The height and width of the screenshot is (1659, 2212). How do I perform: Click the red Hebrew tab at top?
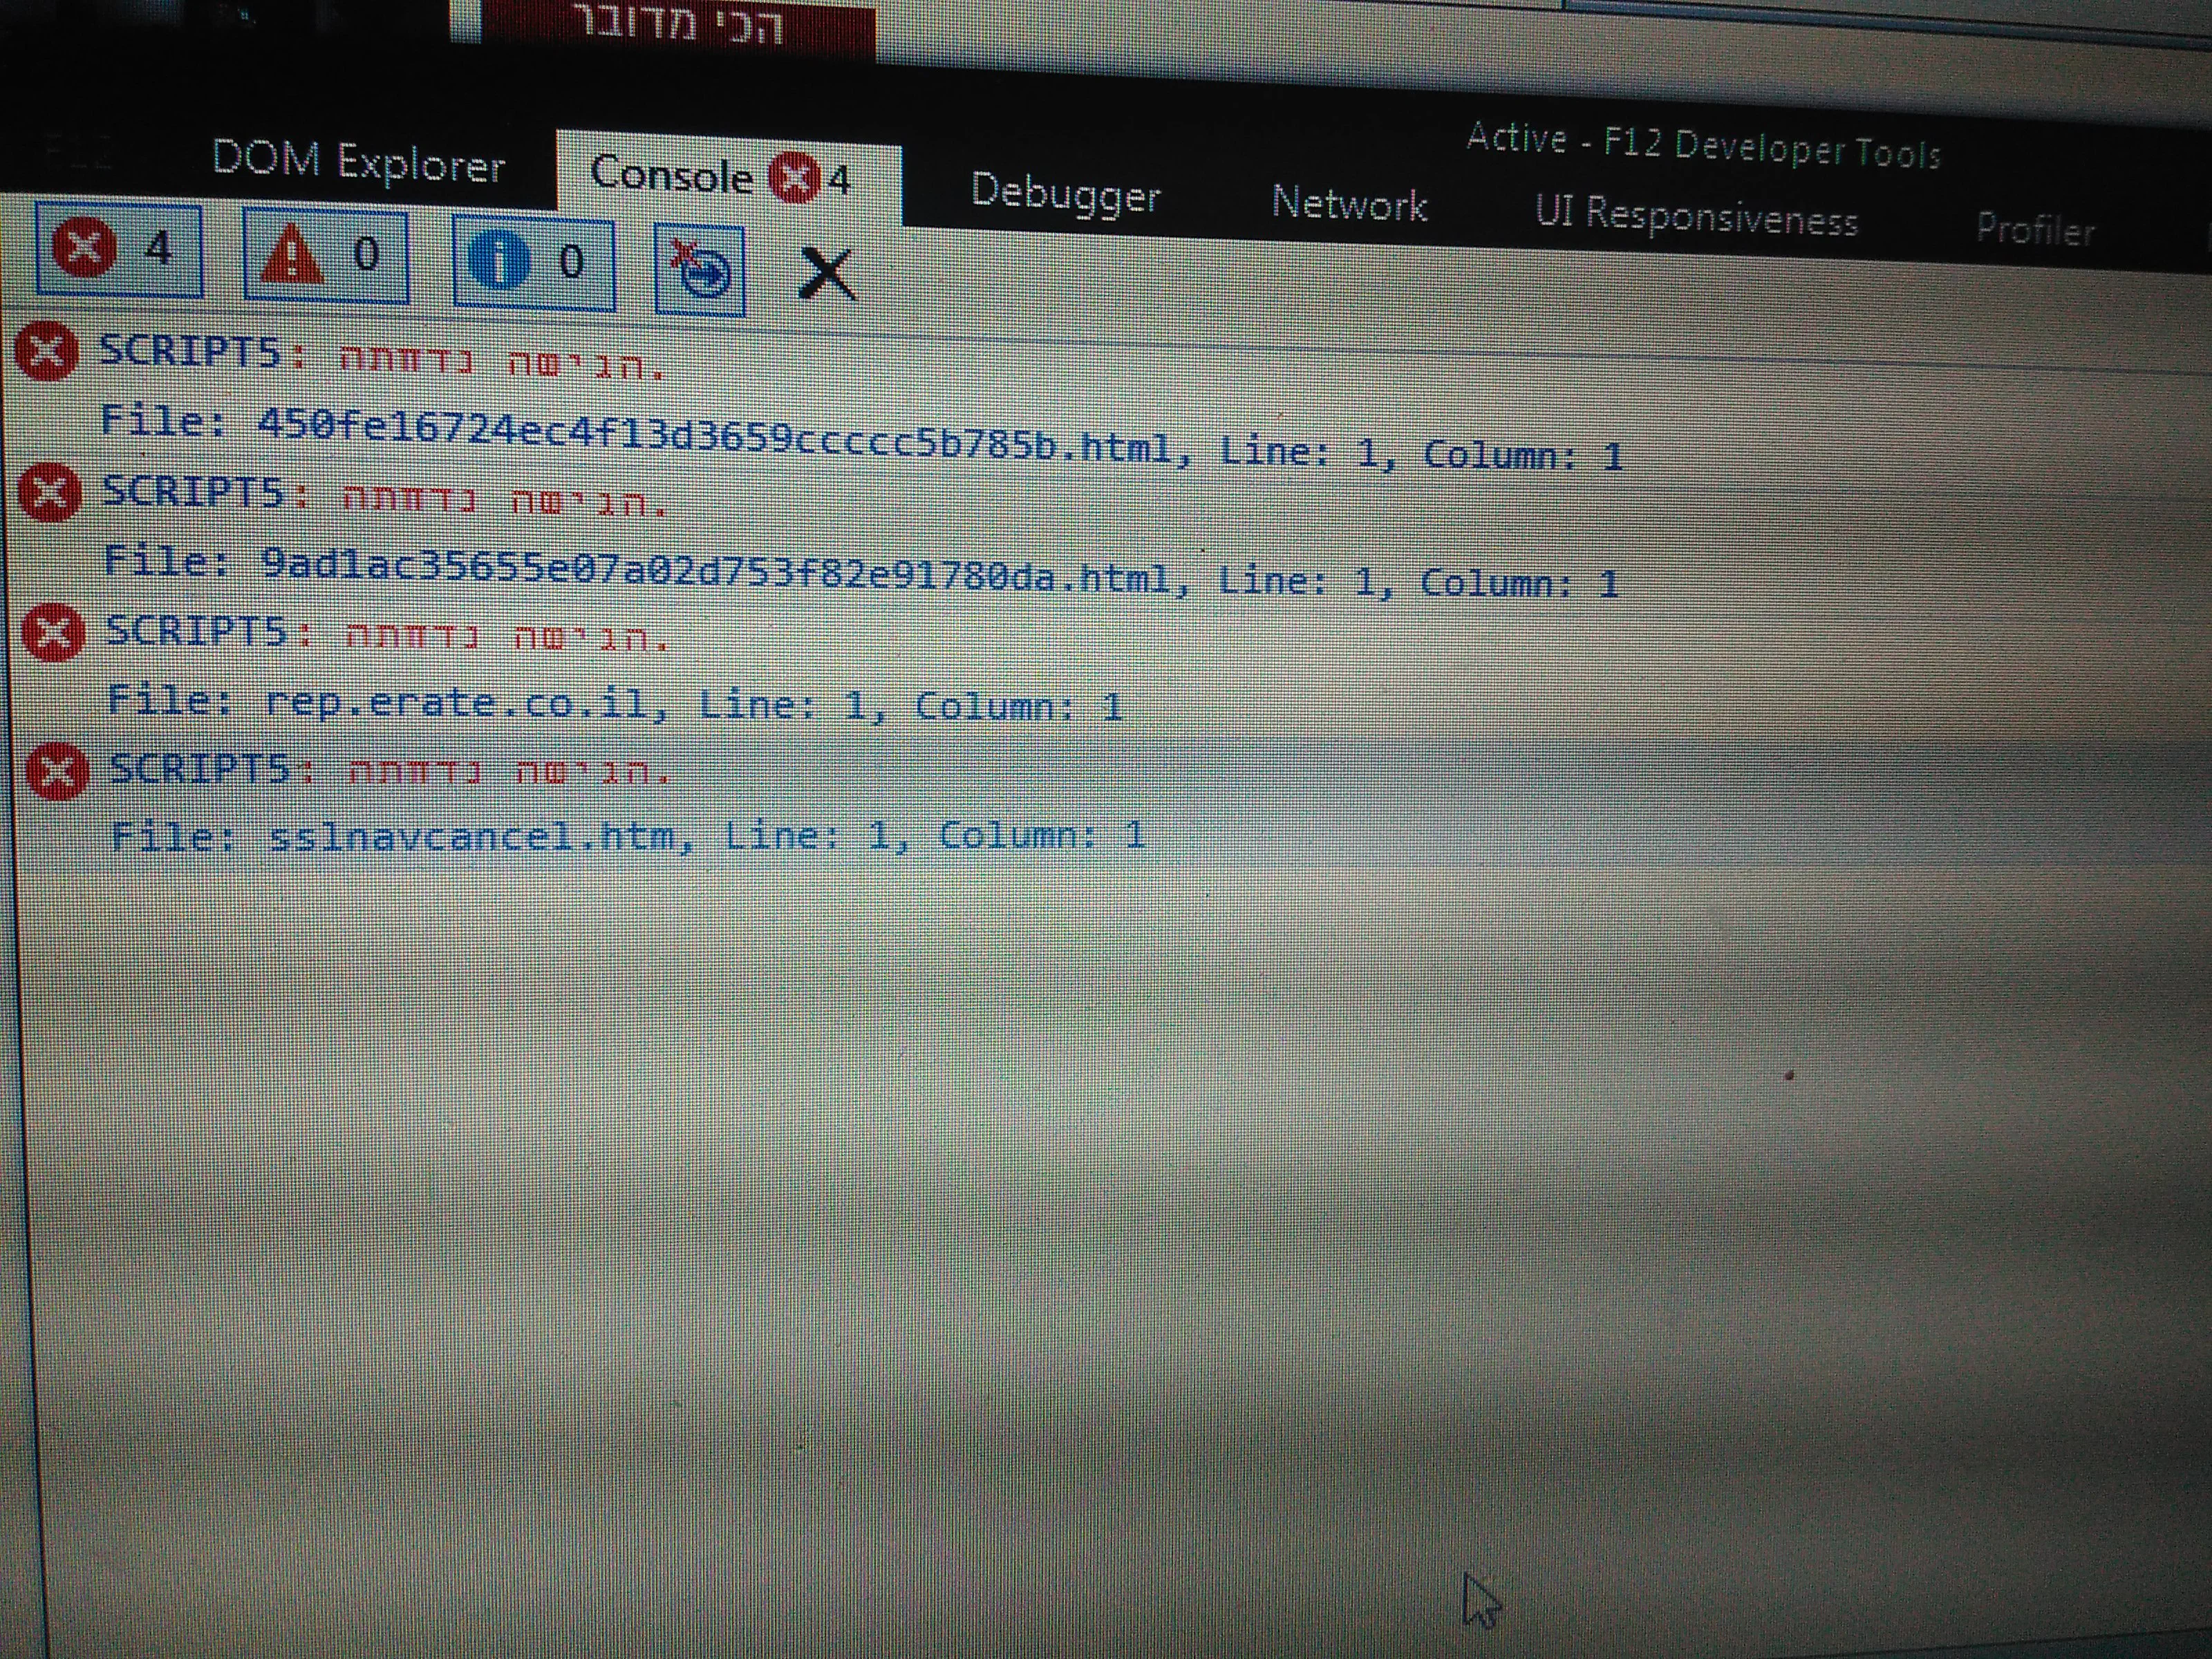(678, 24)
